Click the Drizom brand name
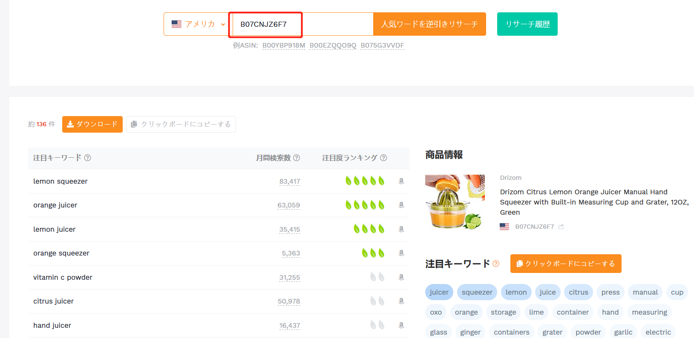The height and width of the screenshot is (338, 694). click(x=511, y=178)
